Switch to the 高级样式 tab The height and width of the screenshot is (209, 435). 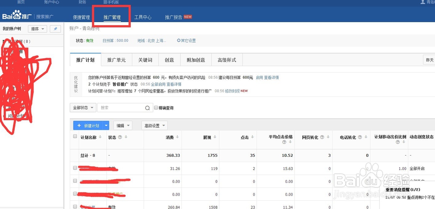tap(227, 60)
